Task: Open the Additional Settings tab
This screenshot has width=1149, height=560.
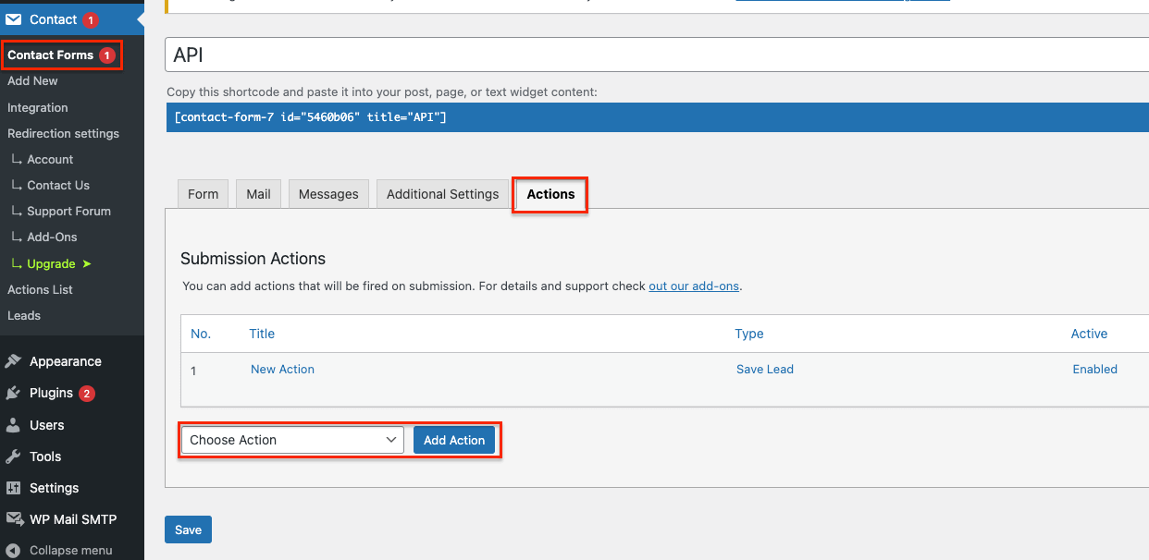Action: [x=442, y=194]
